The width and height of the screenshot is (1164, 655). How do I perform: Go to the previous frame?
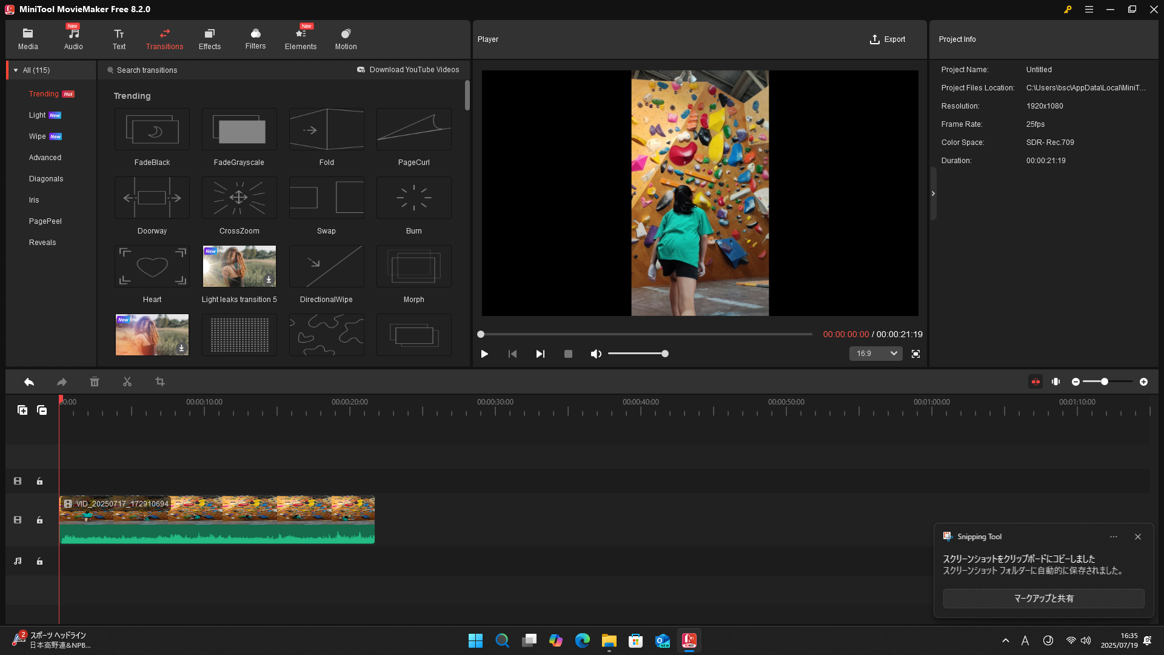512,354
